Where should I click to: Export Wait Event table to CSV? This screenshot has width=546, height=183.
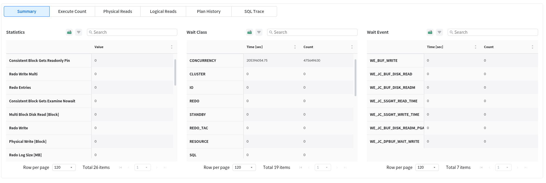click(430, 32)
